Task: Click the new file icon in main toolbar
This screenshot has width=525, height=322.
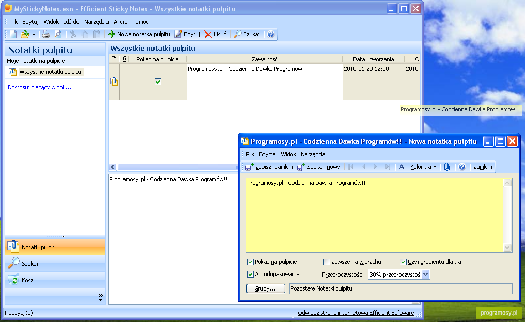Action: click(x=13, y=34)
